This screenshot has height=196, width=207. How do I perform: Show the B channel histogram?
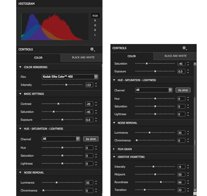click(x=95, y=30)
